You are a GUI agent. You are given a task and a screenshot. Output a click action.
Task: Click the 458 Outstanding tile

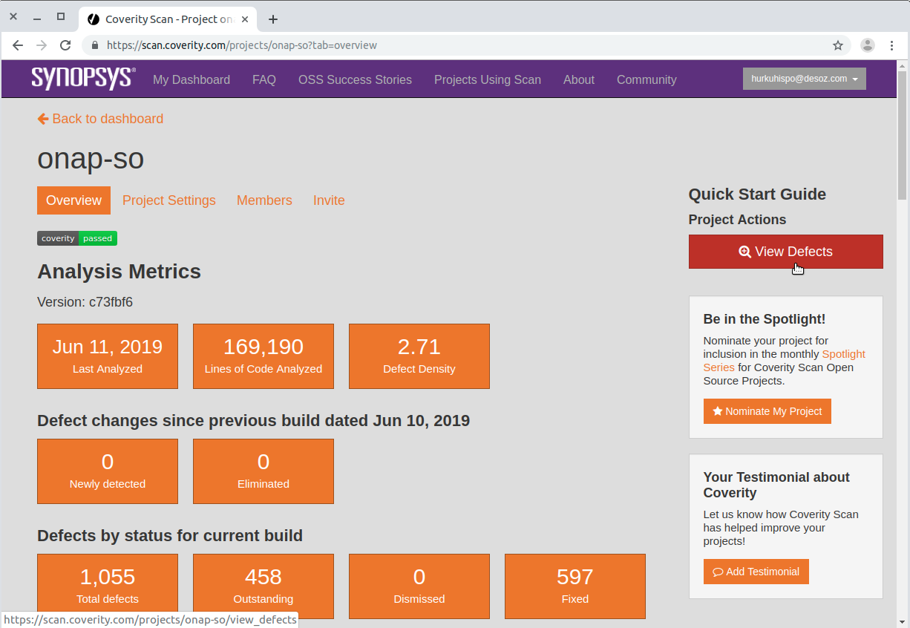[x=263, y=586]
